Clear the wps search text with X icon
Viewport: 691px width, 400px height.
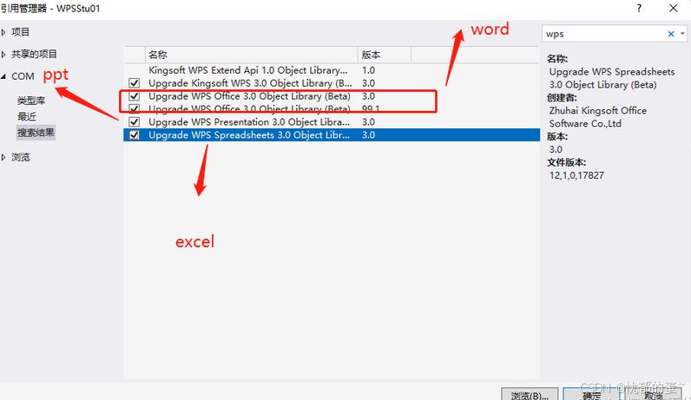[671, 34]
